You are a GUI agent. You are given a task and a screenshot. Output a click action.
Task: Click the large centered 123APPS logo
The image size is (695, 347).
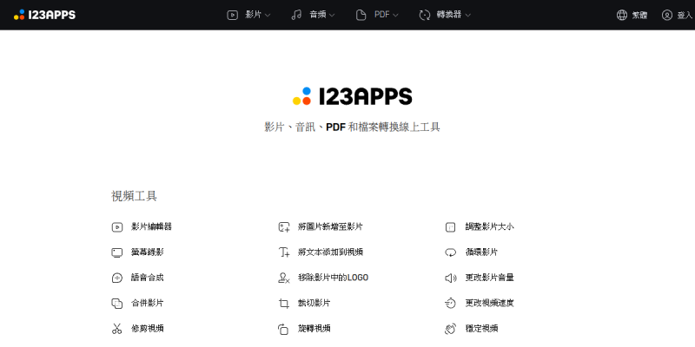click(x=353, y=96)
